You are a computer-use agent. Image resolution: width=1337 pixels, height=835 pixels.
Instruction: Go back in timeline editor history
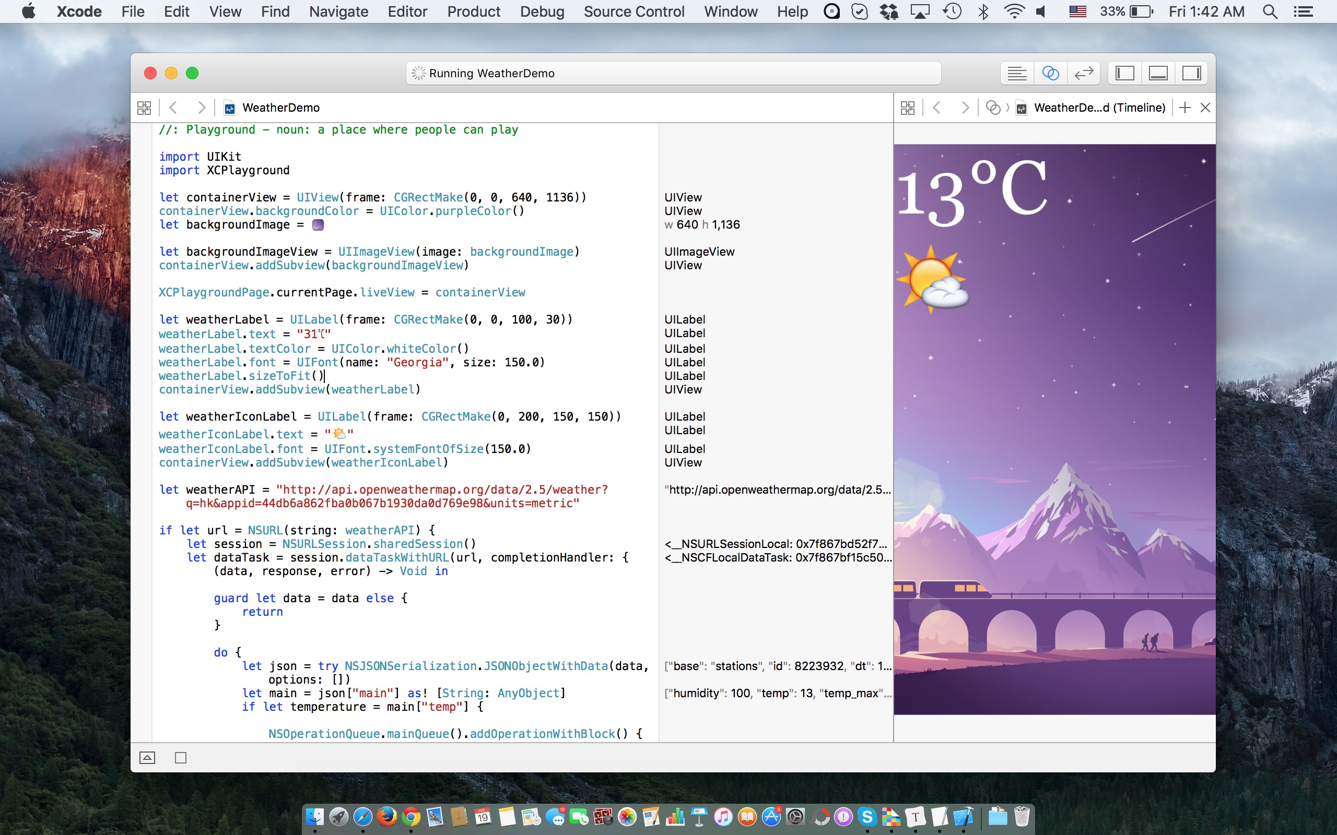point(936,108)
